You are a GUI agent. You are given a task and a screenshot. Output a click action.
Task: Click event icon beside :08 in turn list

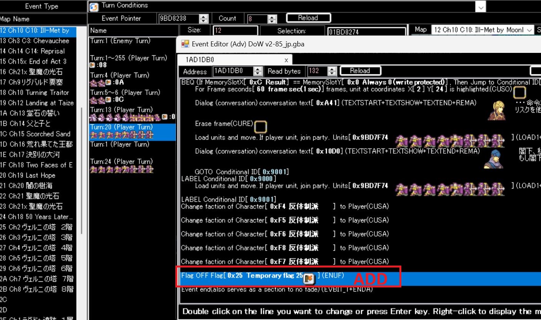pos(92,65)
